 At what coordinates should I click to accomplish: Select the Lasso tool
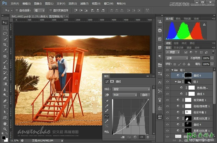click(5, 34)
